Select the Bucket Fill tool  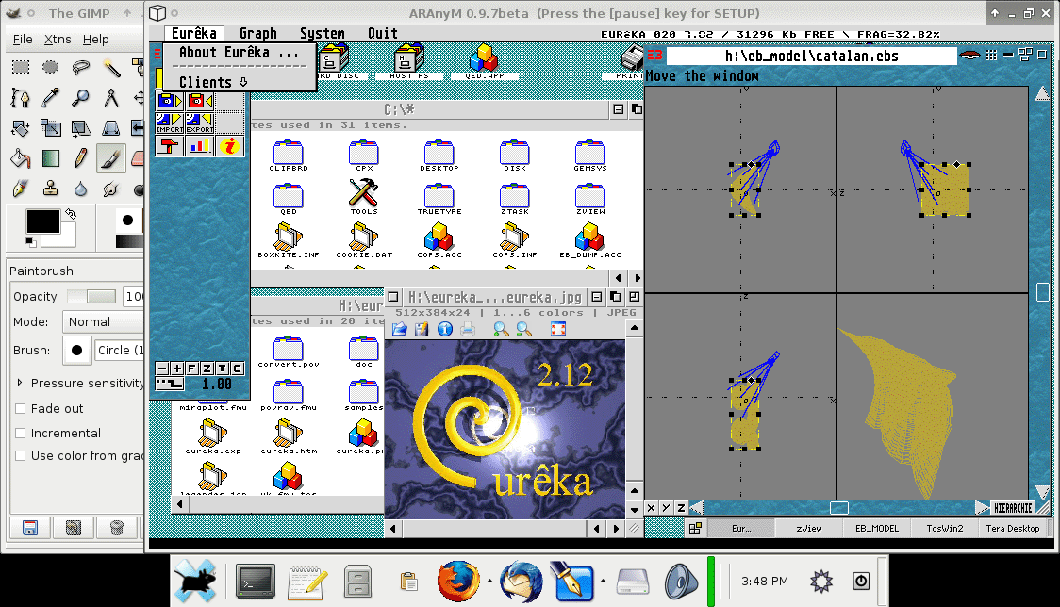[21, 159]
